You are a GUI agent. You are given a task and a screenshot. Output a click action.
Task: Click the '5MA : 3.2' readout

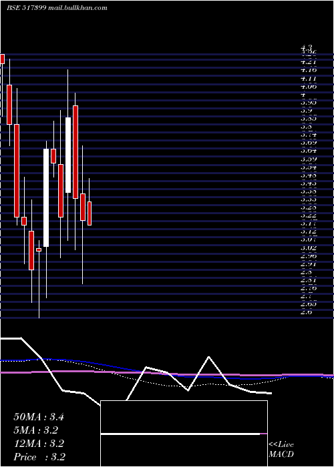(x=36, y=430)
